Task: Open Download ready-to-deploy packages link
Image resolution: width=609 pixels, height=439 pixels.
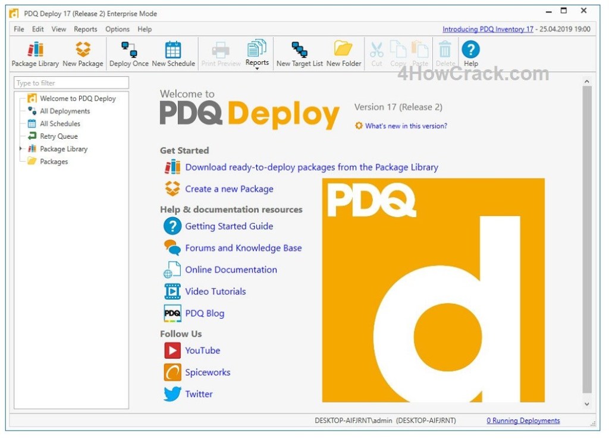Action: [312, 167]
